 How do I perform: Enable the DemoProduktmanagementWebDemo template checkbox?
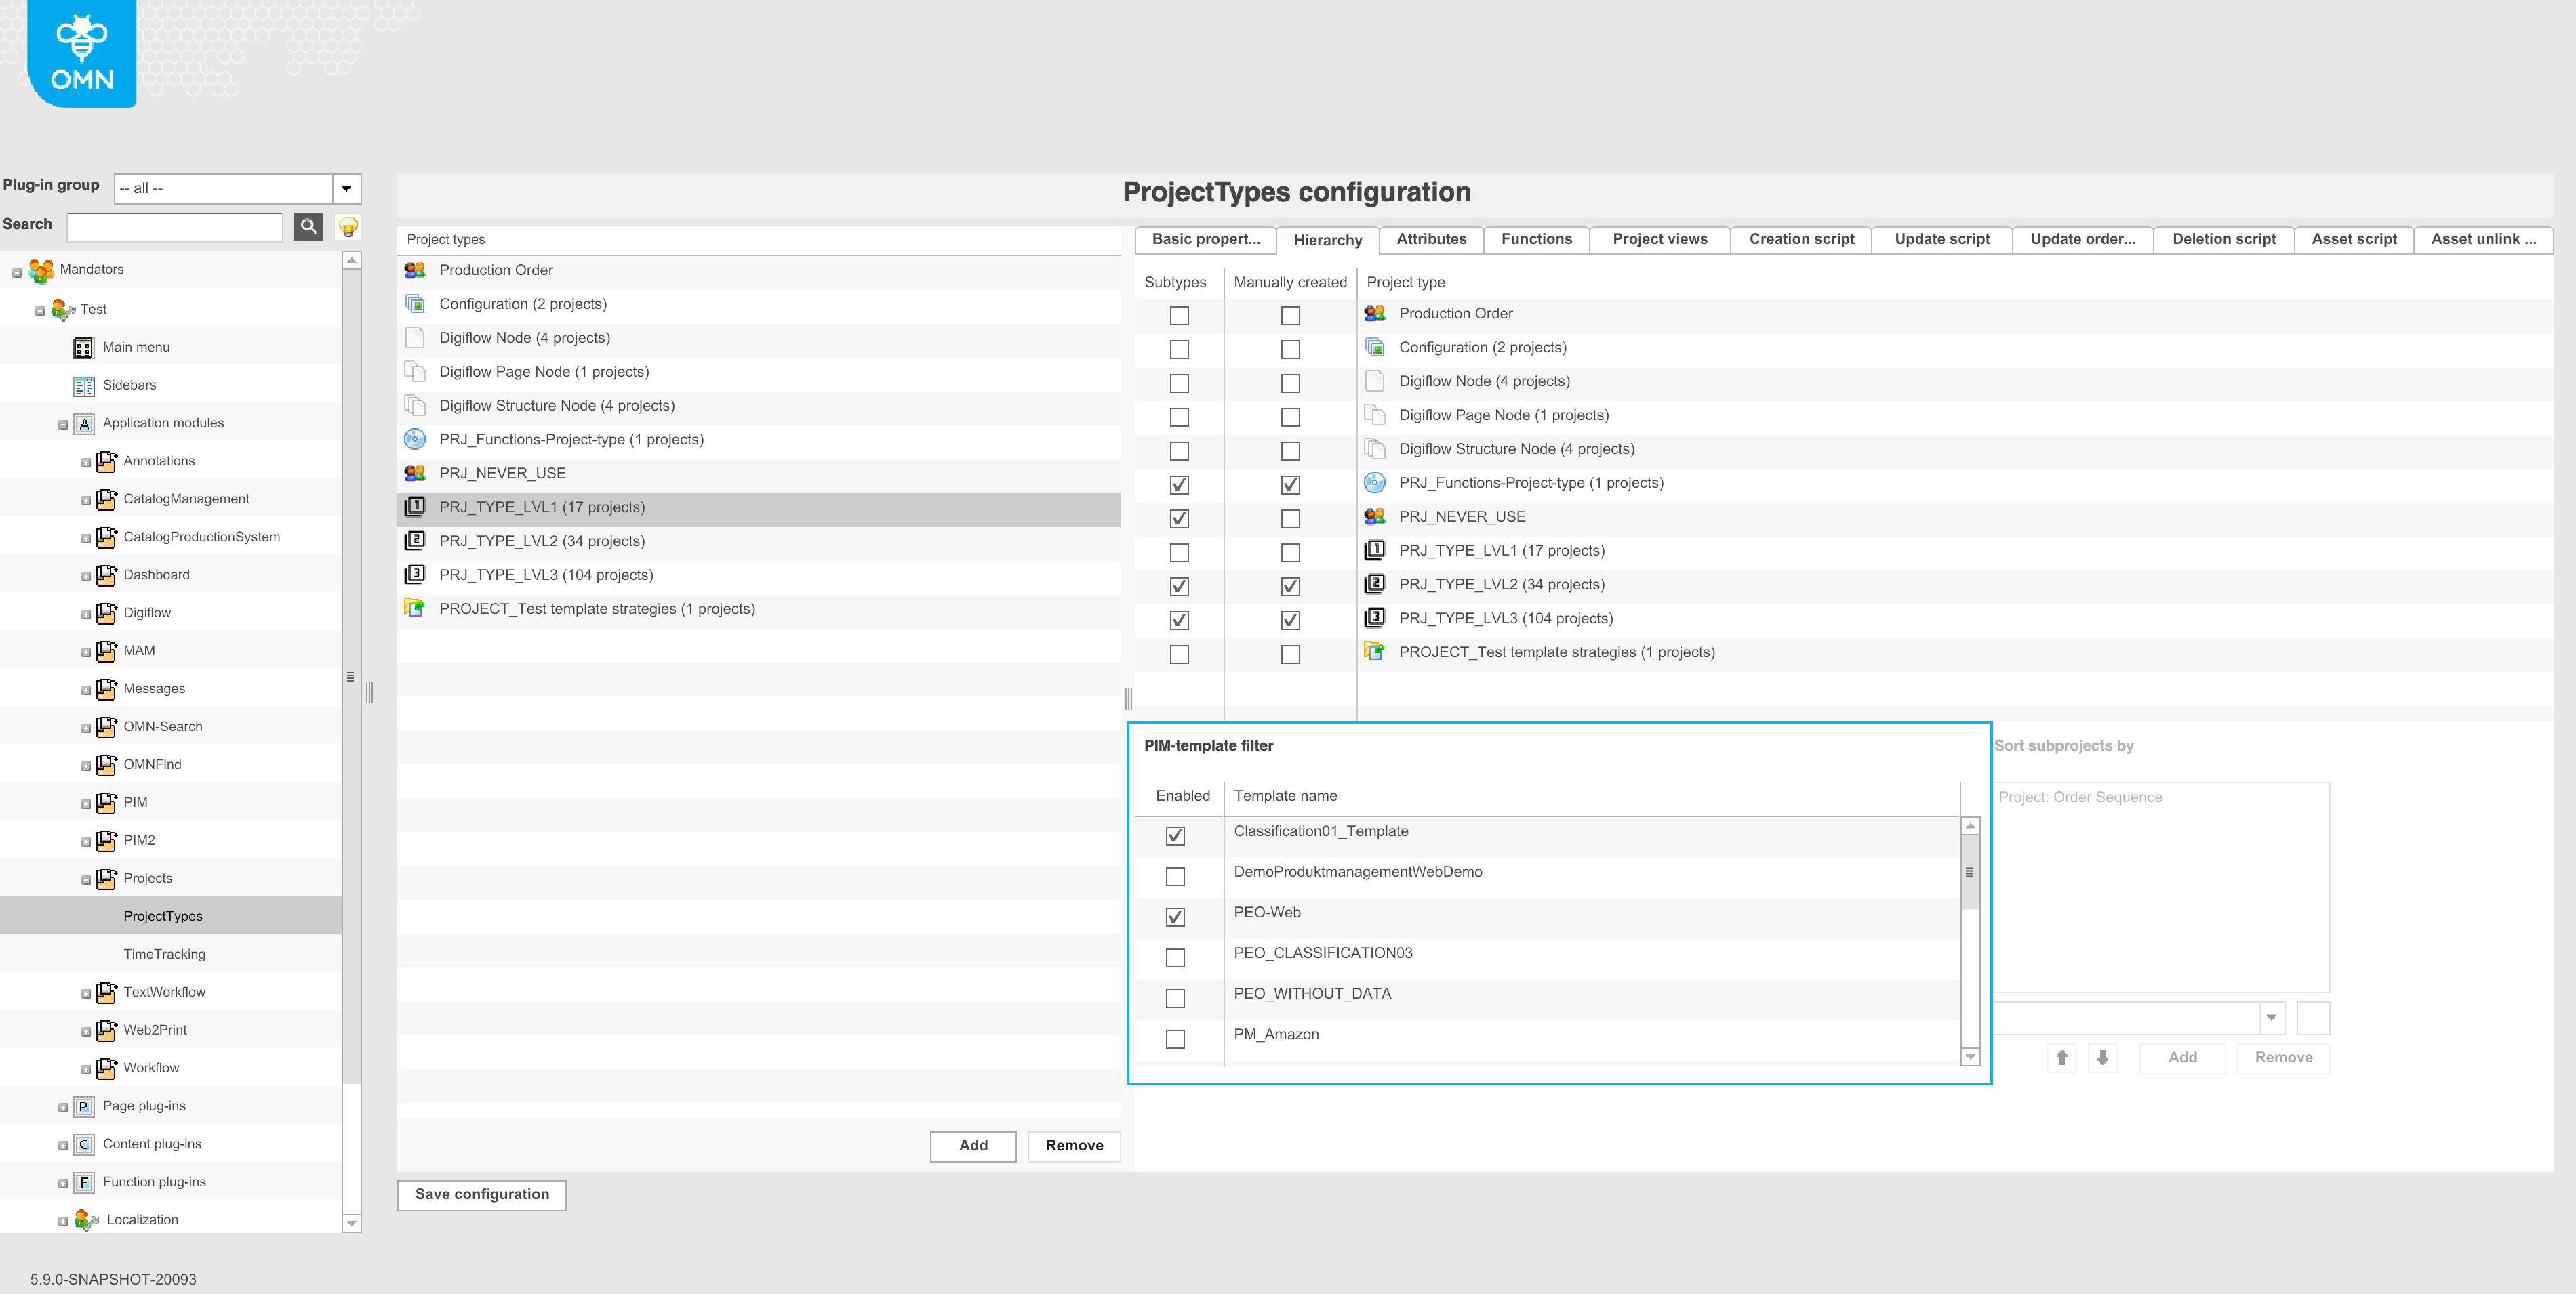tap(1175, 876)
